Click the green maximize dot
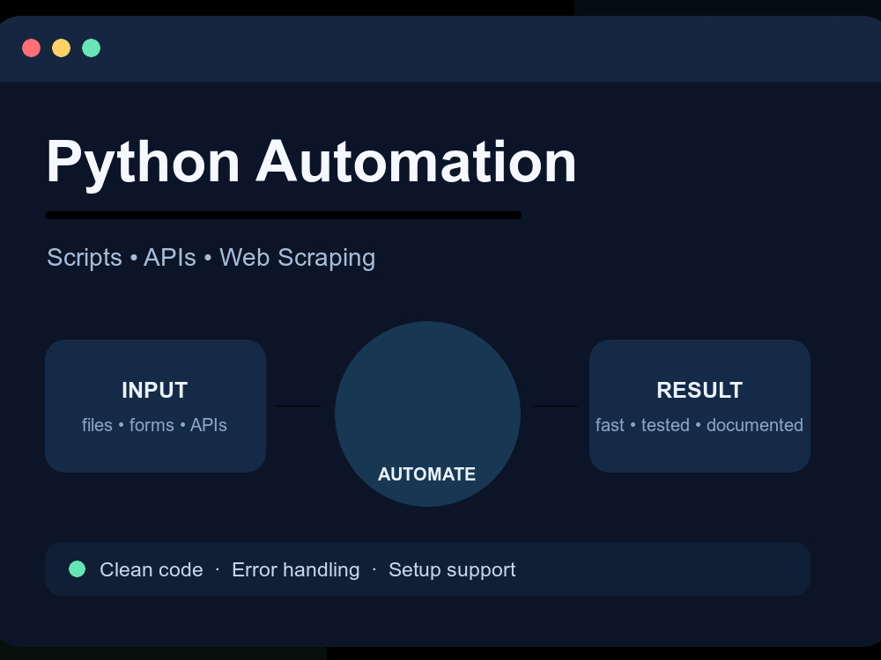881x660 pixels. (91, 48)
